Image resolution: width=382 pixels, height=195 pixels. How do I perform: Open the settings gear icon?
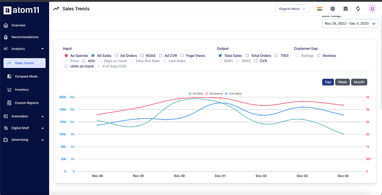pyautogui.click(x=333, y=9)
